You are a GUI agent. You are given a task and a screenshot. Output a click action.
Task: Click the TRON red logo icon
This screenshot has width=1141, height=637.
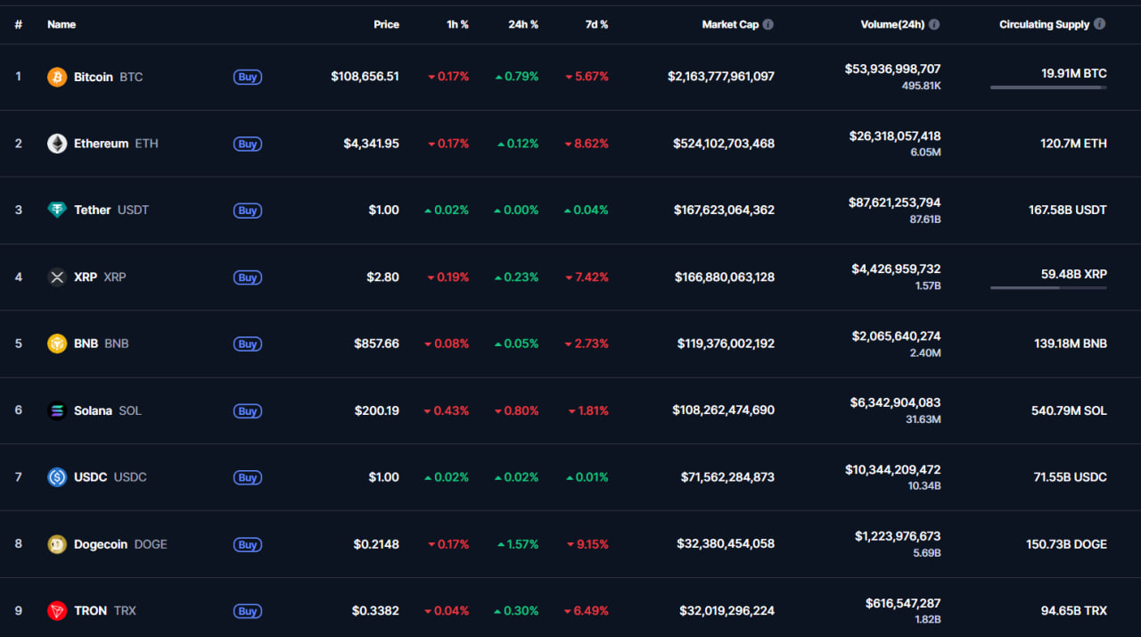pyautogui.click(x=57, y=611)
